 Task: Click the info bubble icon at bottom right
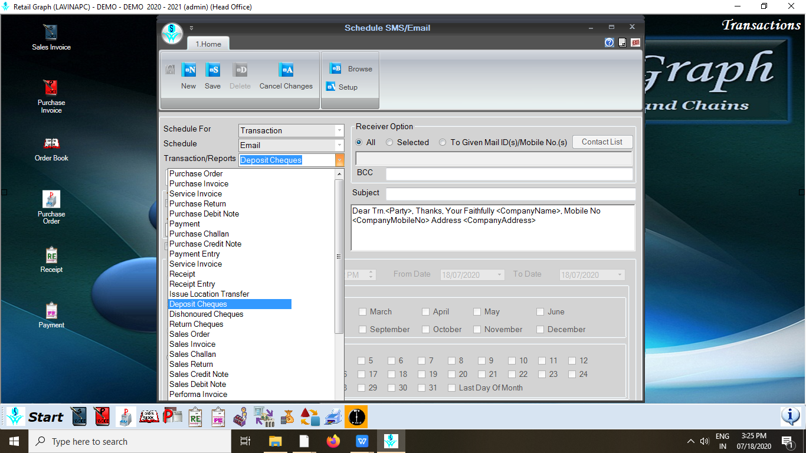pos(790,416)
